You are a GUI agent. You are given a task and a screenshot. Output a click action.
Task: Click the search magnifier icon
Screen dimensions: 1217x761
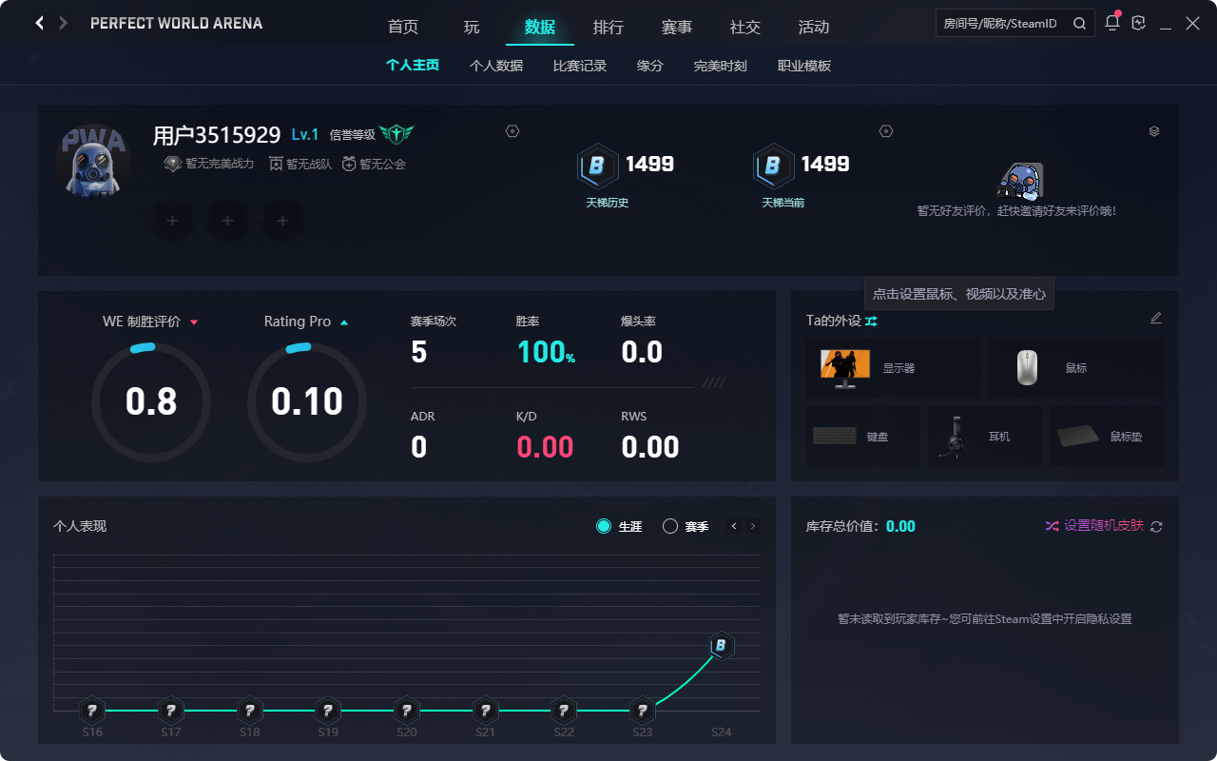point(1079,24)
